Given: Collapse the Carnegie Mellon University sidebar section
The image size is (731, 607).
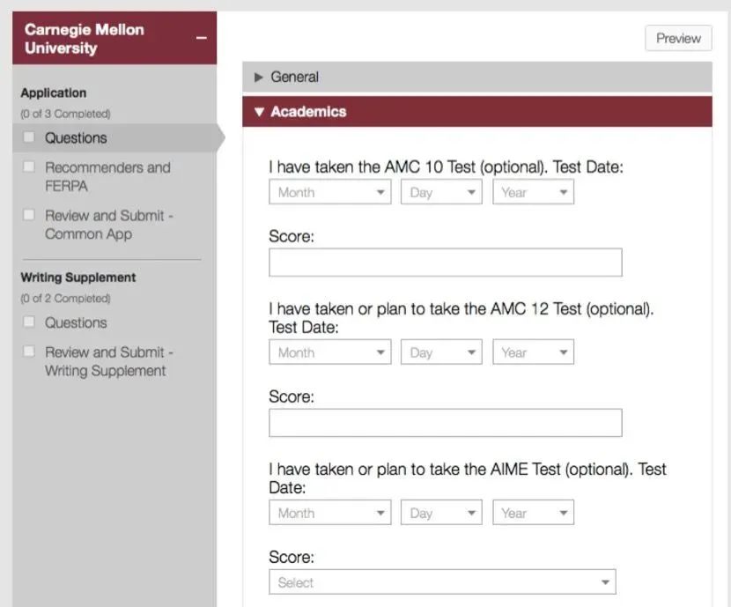Looking at the screenshot, I should [202, 39].
